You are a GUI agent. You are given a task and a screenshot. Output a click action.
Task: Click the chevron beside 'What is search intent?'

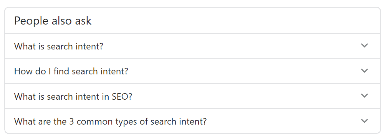pyautogui.click(x=364, y=46)
